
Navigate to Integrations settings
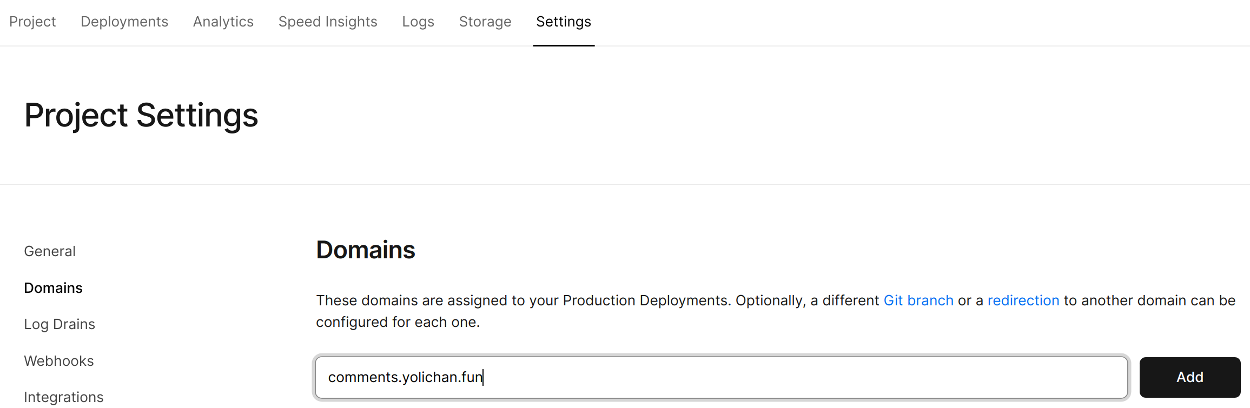point(64,397)
